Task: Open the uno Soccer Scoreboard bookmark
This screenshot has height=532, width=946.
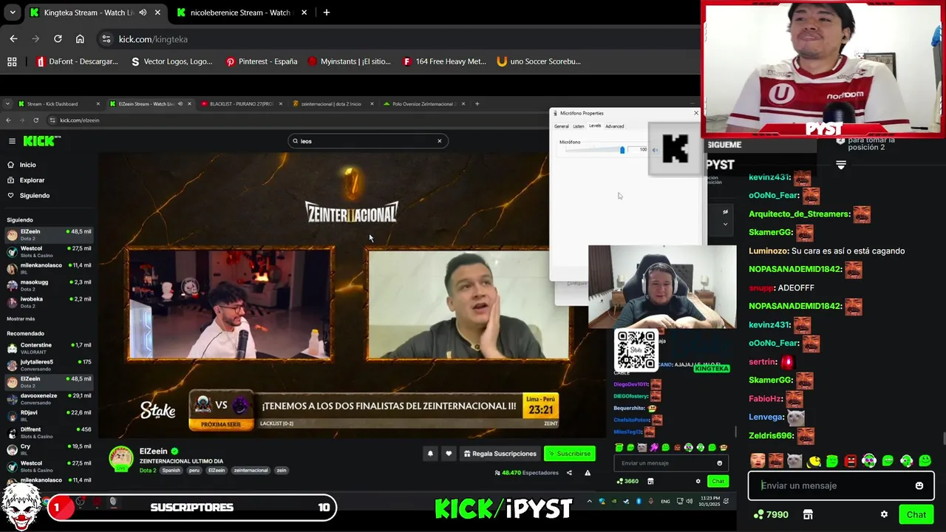Action: (x=539, y=61)
